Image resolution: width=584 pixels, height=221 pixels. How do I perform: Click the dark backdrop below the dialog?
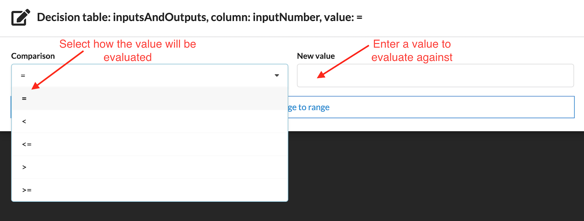(412, 177)
